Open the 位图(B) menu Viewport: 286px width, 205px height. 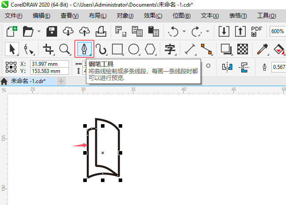pyautogui.click(x=182, y=15)
